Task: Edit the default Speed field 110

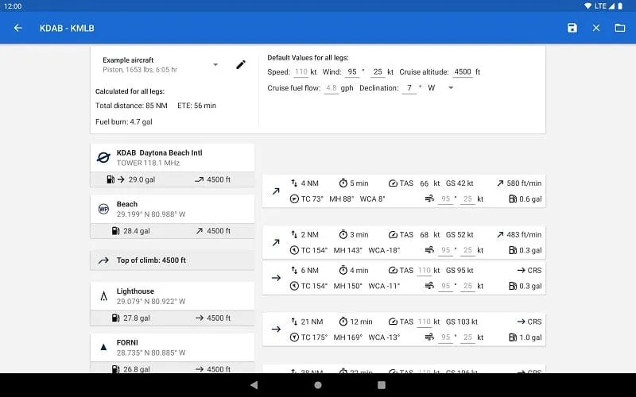Action: pos(301,72)
